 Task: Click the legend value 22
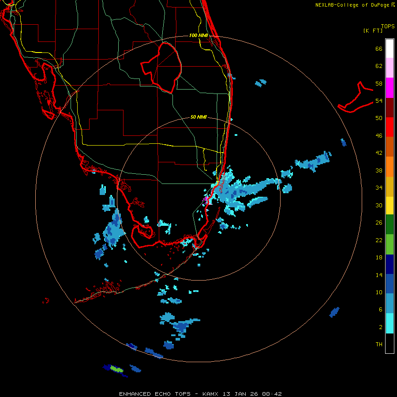pyautogui.click(x=379, y=240)
